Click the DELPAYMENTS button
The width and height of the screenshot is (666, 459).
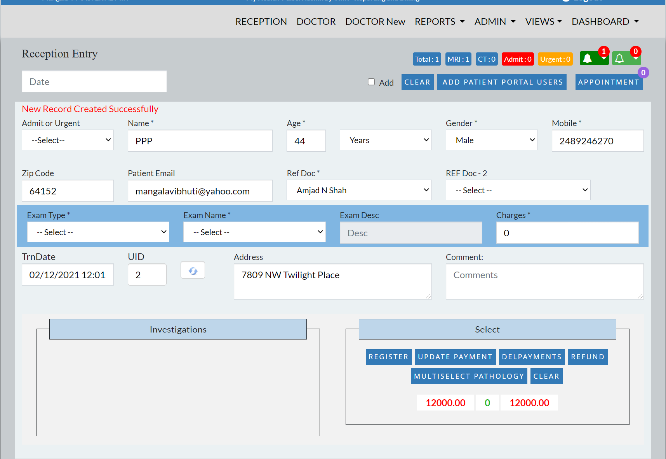pos(532,357)
